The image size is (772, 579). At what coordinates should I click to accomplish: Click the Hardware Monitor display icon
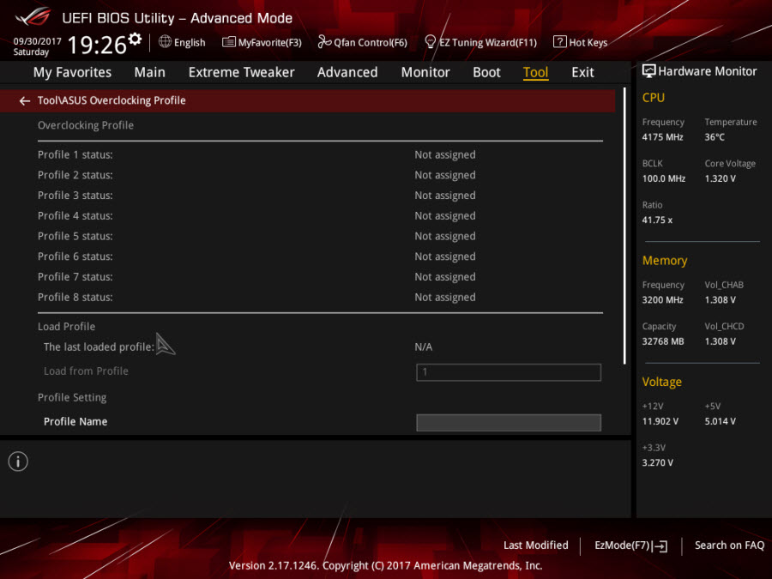coord(649,71)
